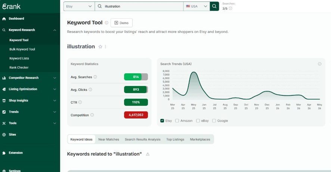
Task: Click the Avg. Searches 814 bar
Action: (x=136, y=77)
